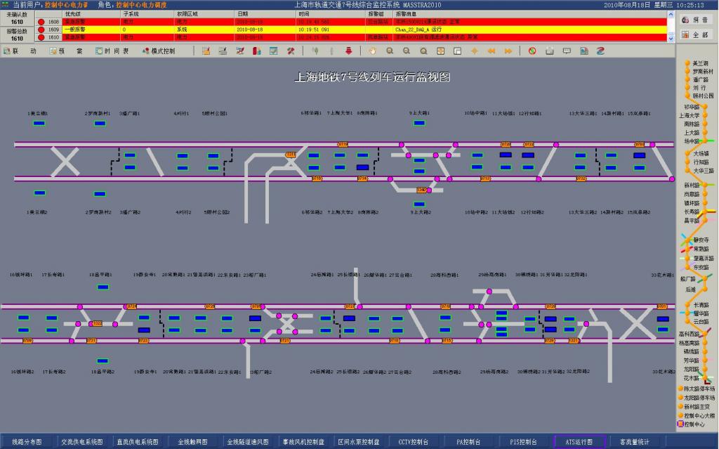This screenshot has width=719, height=449.
Task: Switch to the CCTV控制台 tab
Action: [x=412, y=442]
